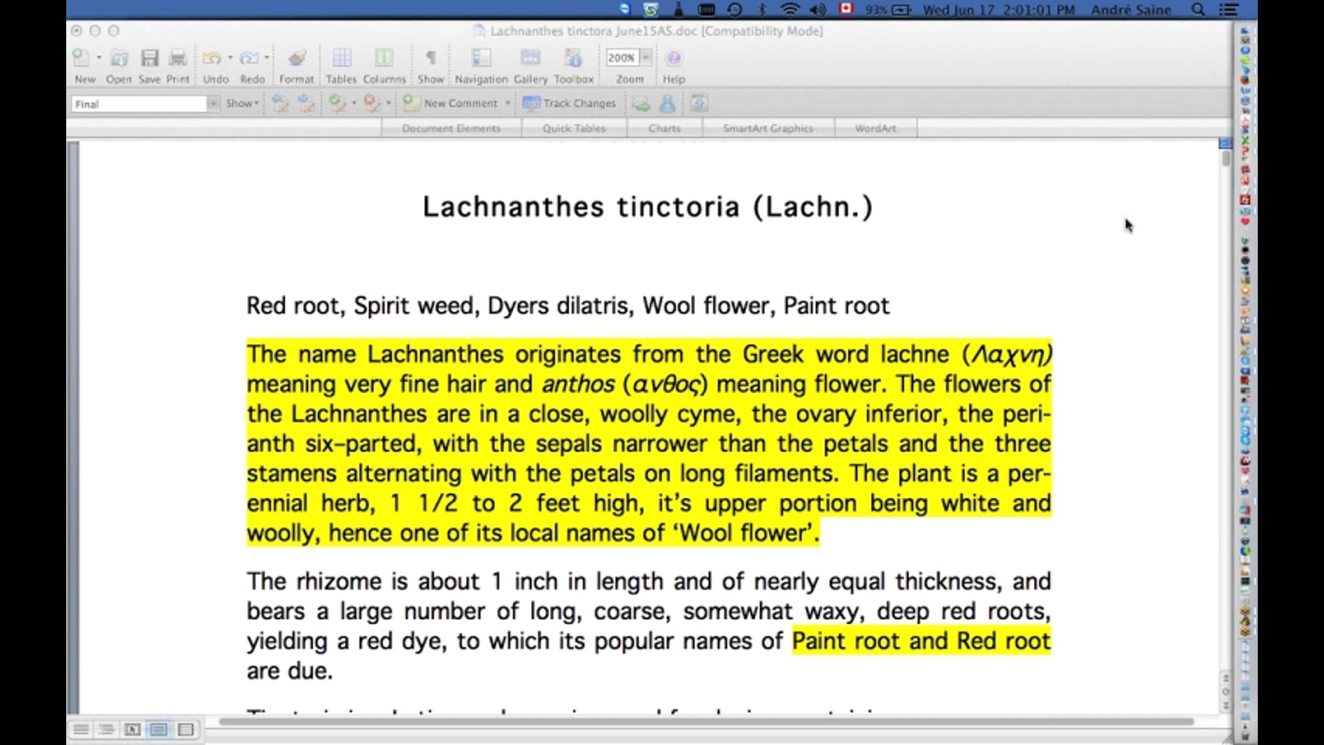Open the Format painter tool
Image resolution: width=1324 pixels, height=745 pixels.
click(x=297, y=59)
